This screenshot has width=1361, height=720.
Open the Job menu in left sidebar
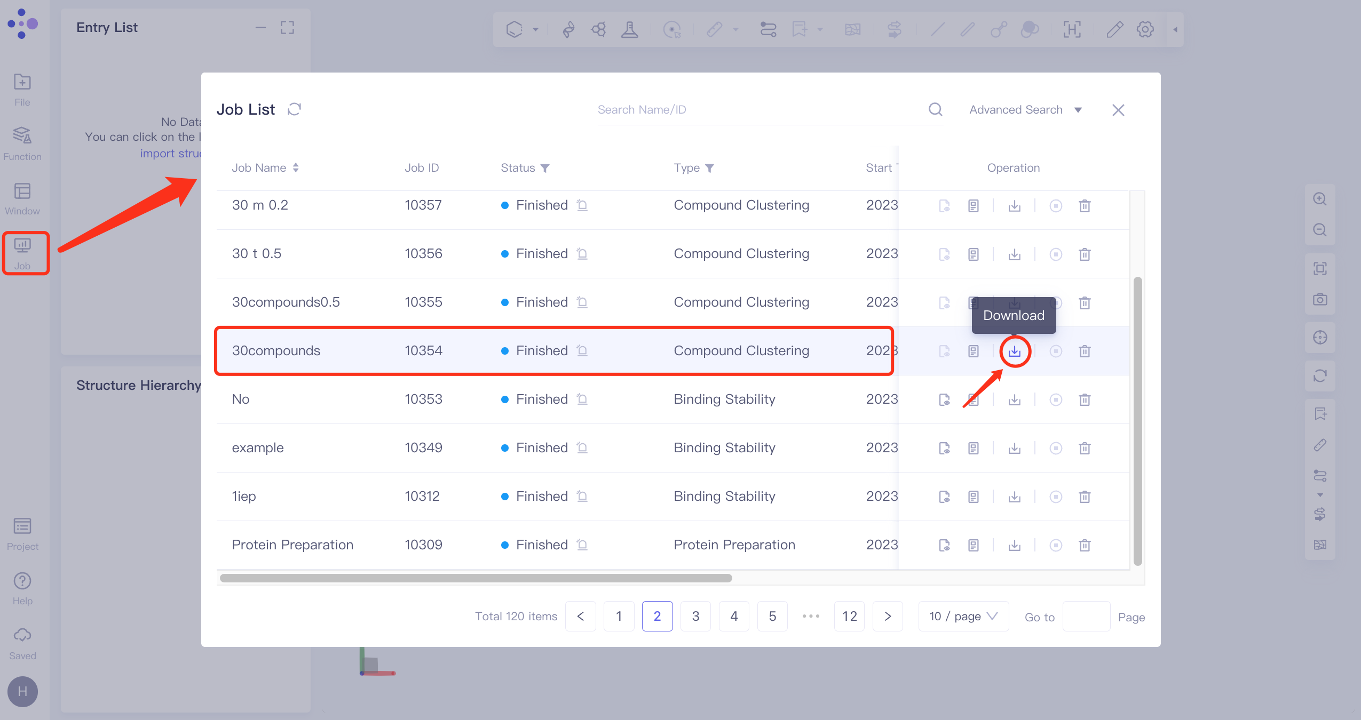pos(22,253)
